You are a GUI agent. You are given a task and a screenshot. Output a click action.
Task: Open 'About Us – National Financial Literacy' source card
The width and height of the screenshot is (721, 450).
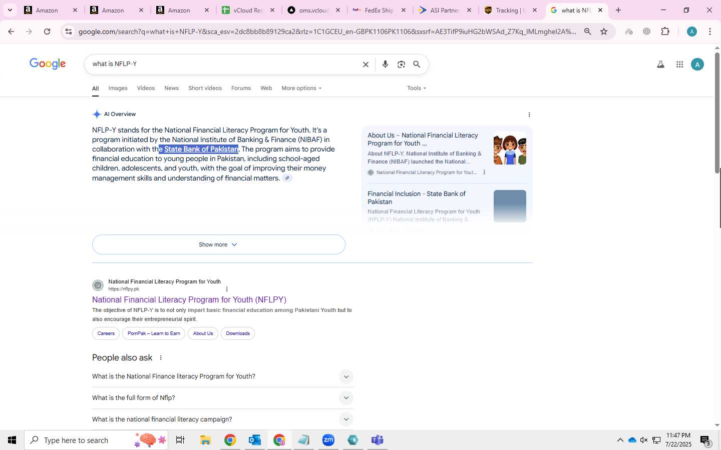click(447, 153)
